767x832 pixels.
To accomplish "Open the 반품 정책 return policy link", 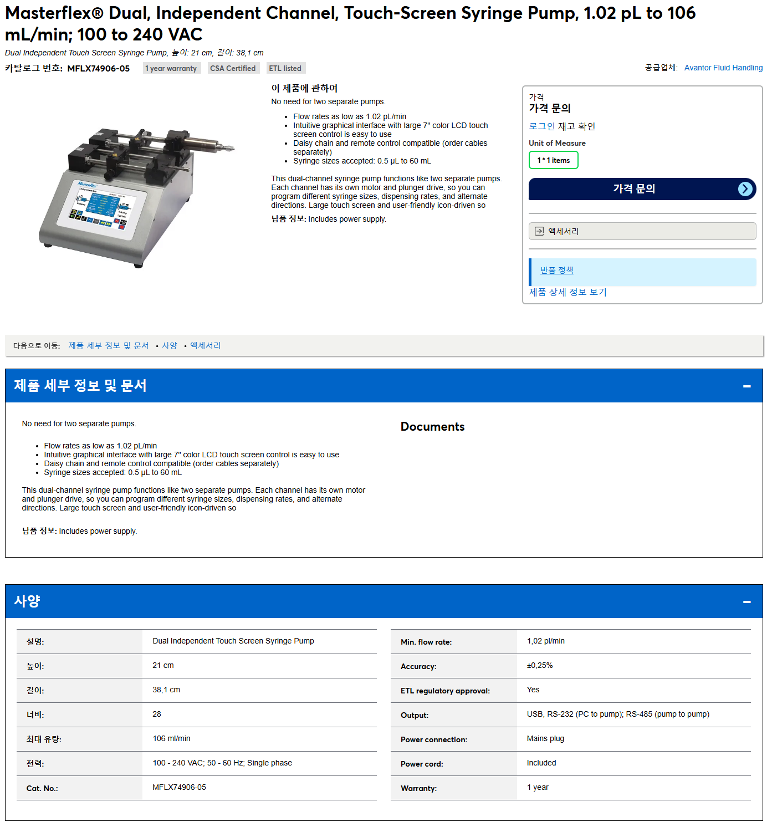I will 557,270.
